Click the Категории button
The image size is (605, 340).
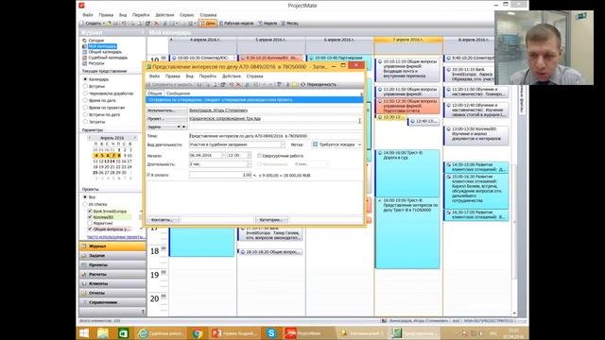271,220
